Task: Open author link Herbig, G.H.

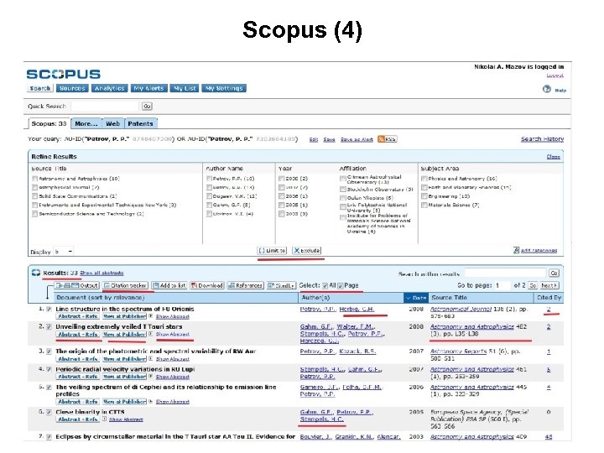Action: (x=357, y=309)
